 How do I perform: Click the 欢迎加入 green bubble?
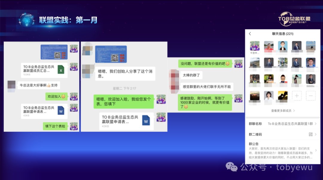coord(57,96)
